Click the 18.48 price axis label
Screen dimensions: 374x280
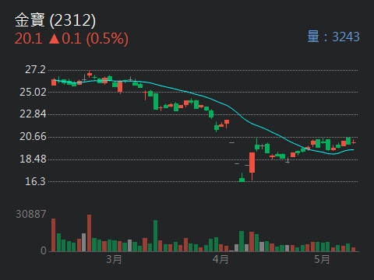pyautogui.click(x=33, y=159)
